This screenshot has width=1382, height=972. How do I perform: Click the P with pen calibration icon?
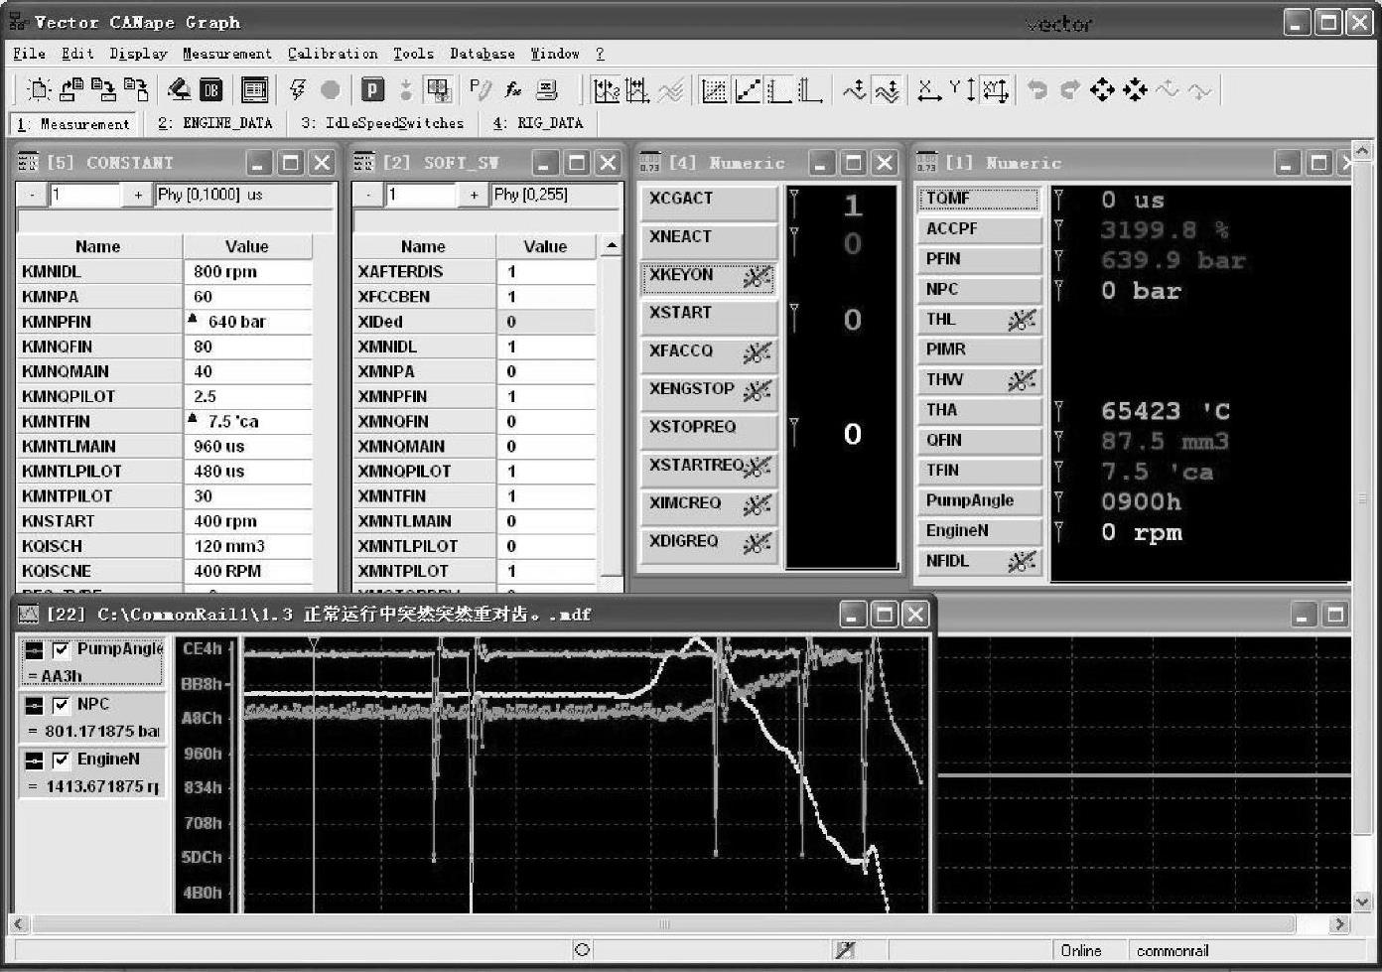[481, 90]
